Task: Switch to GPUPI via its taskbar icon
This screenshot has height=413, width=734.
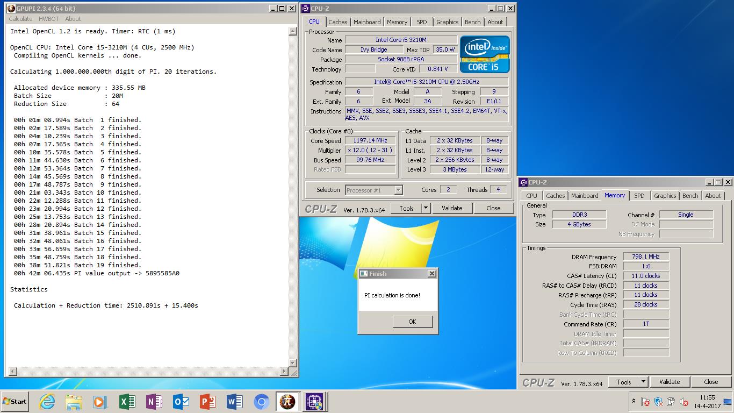Action: coord(287,402)
